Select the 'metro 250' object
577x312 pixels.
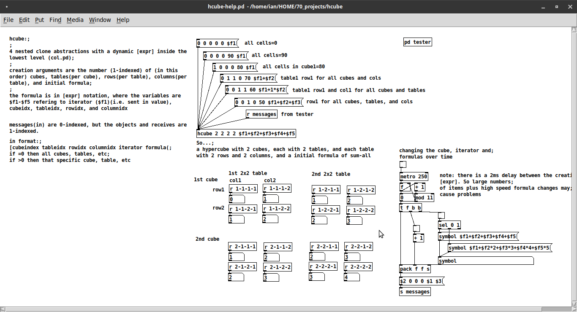[x=414, y=177]
